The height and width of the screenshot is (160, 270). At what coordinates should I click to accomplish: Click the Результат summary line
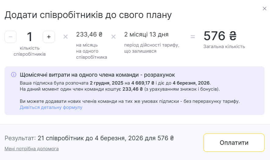[89, 138]
